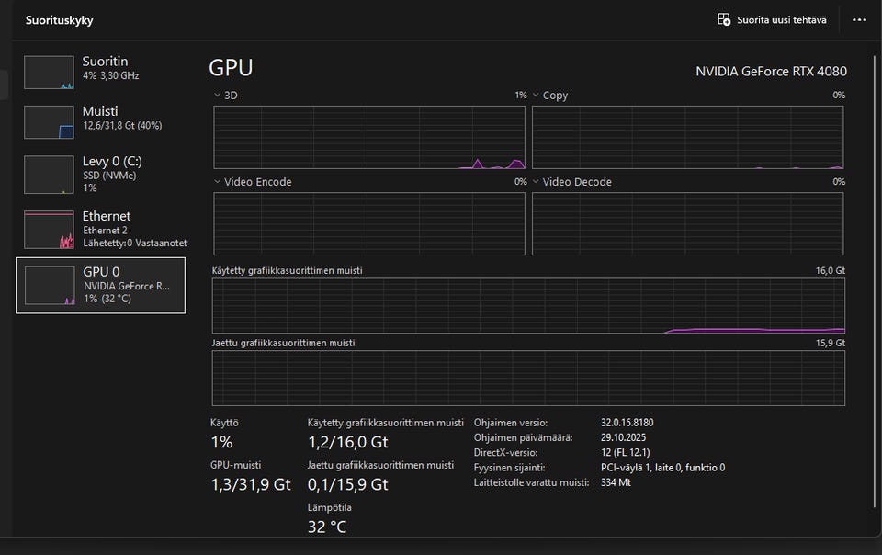Click the Video Decode graph area
This screenshot has width=882, height=555.
687,223
